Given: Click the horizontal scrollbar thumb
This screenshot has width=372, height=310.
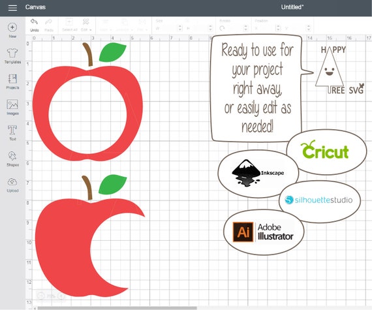Looking at the screenshot, I should (x=117, y=308).
